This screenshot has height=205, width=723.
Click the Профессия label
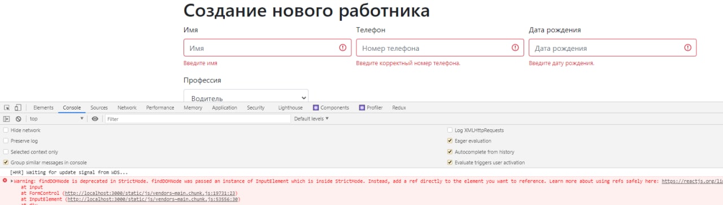click(x=202, y=80)
